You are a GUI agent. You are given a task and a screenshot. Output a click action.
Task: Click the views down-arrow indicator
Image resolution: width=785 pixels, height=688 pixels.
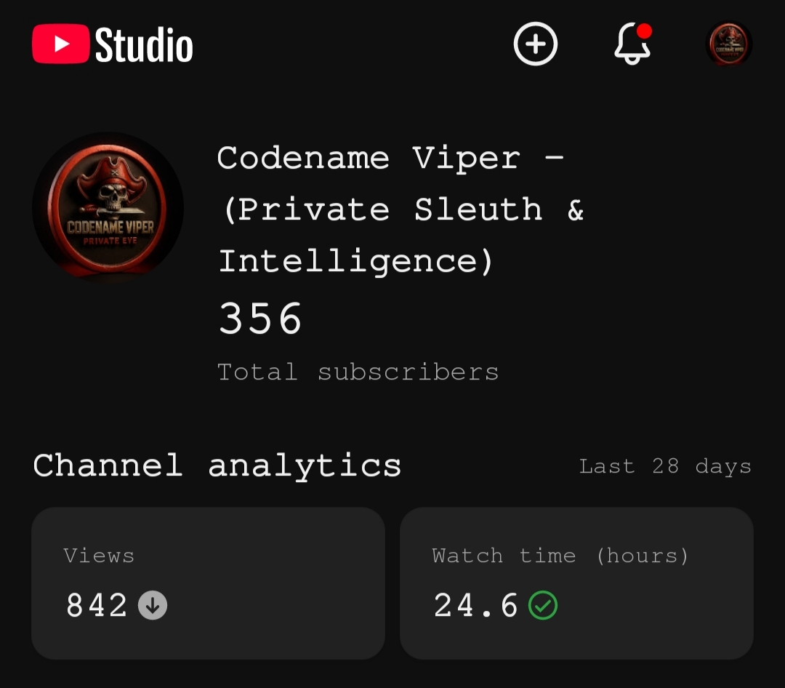(x=153, y=605)
